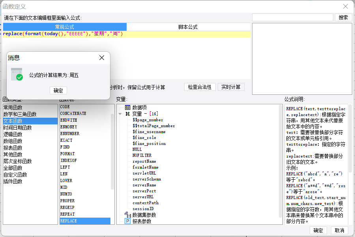
Task: Choose the FORMAT function
Action: tap(85, 154)
